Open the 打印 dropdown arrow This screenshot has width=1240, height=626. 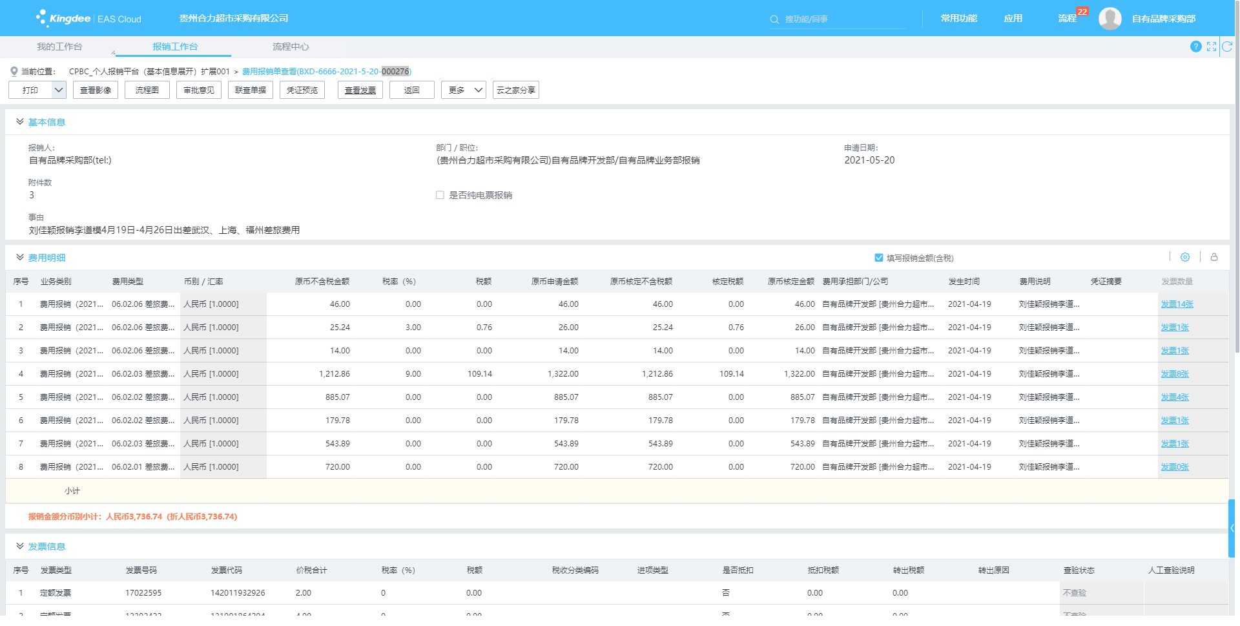58,90
